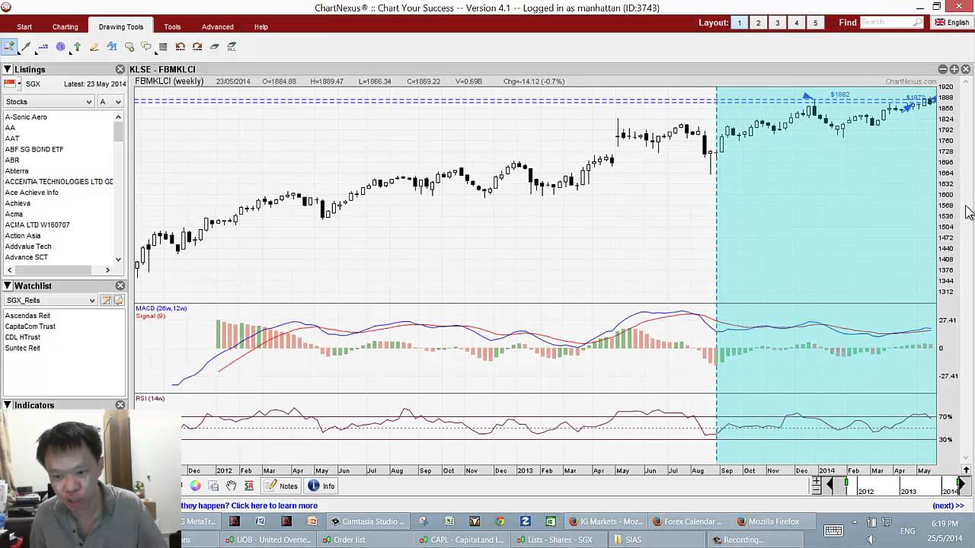Open the English language selector
This screenshot has width=975, height=548.
coord(951,22)
